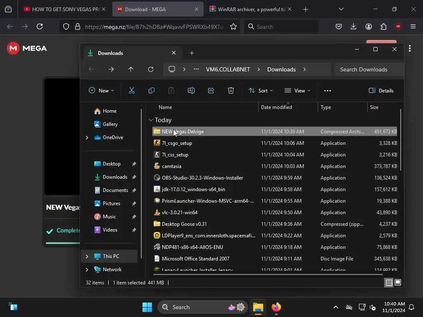This screenshot has height=317, width=423.
Task: Open the Firefox downloads panel
Action: 354,26
